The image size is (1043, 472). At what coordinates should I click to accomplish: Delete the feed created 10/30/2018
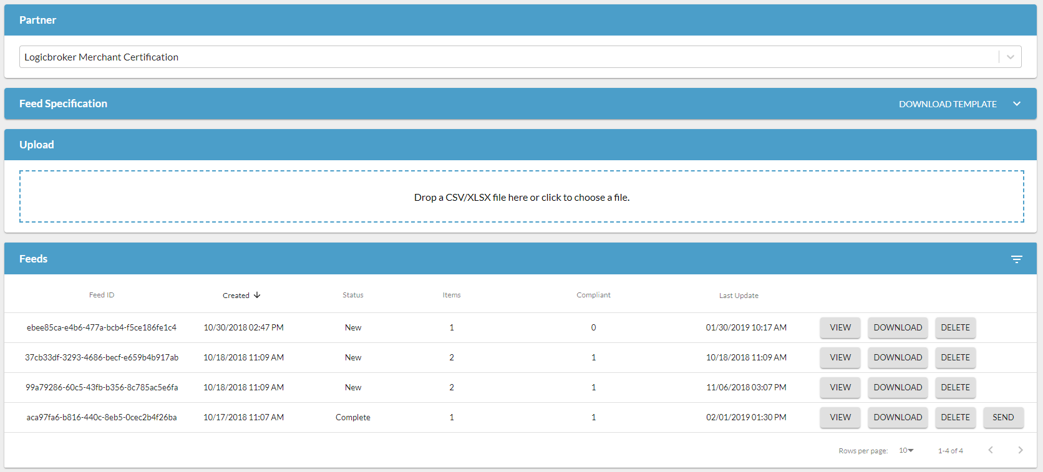click(x=954, y=327)
